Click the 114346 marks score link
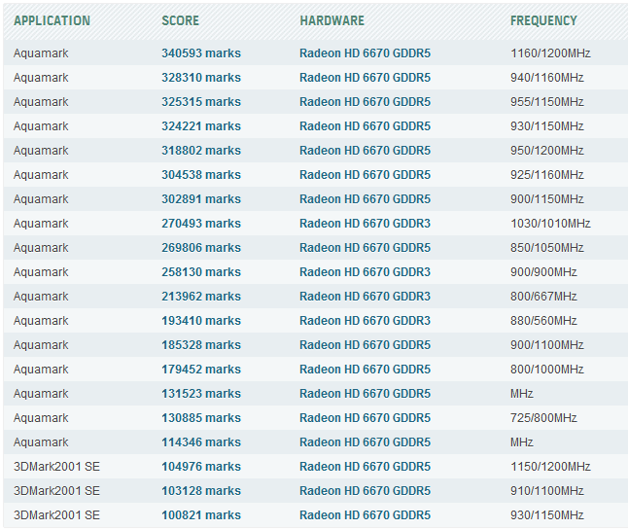Image resolution: width=628 pixels, height=530 pixels. [200, 442]
